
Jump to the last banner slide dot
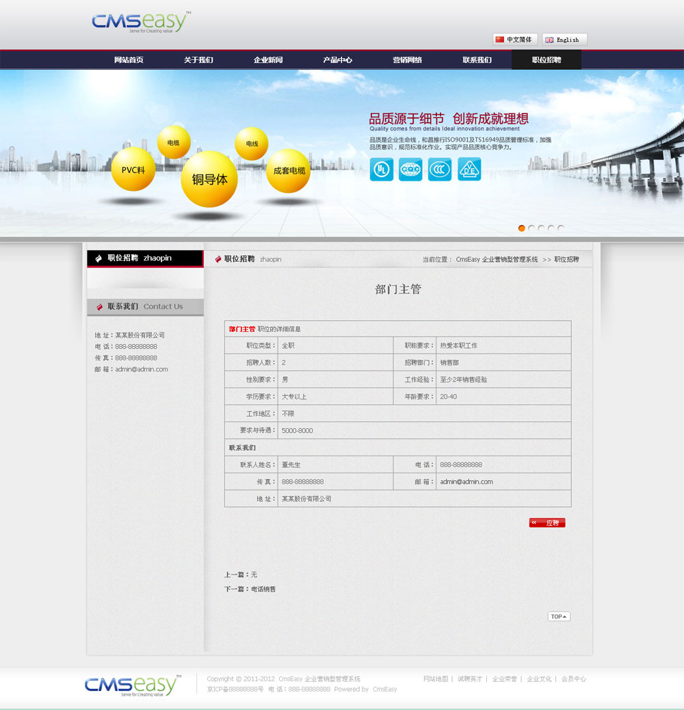coord(561,228)
